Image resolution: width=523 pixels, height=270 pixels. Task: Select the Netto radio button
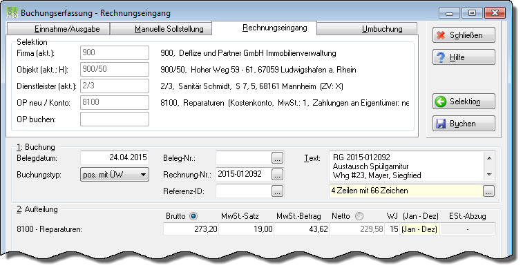(359, 216)
